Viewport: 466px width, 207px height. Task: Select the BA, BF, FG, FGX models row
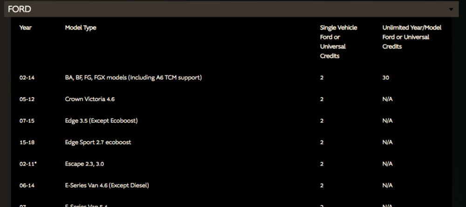[133, 78]
